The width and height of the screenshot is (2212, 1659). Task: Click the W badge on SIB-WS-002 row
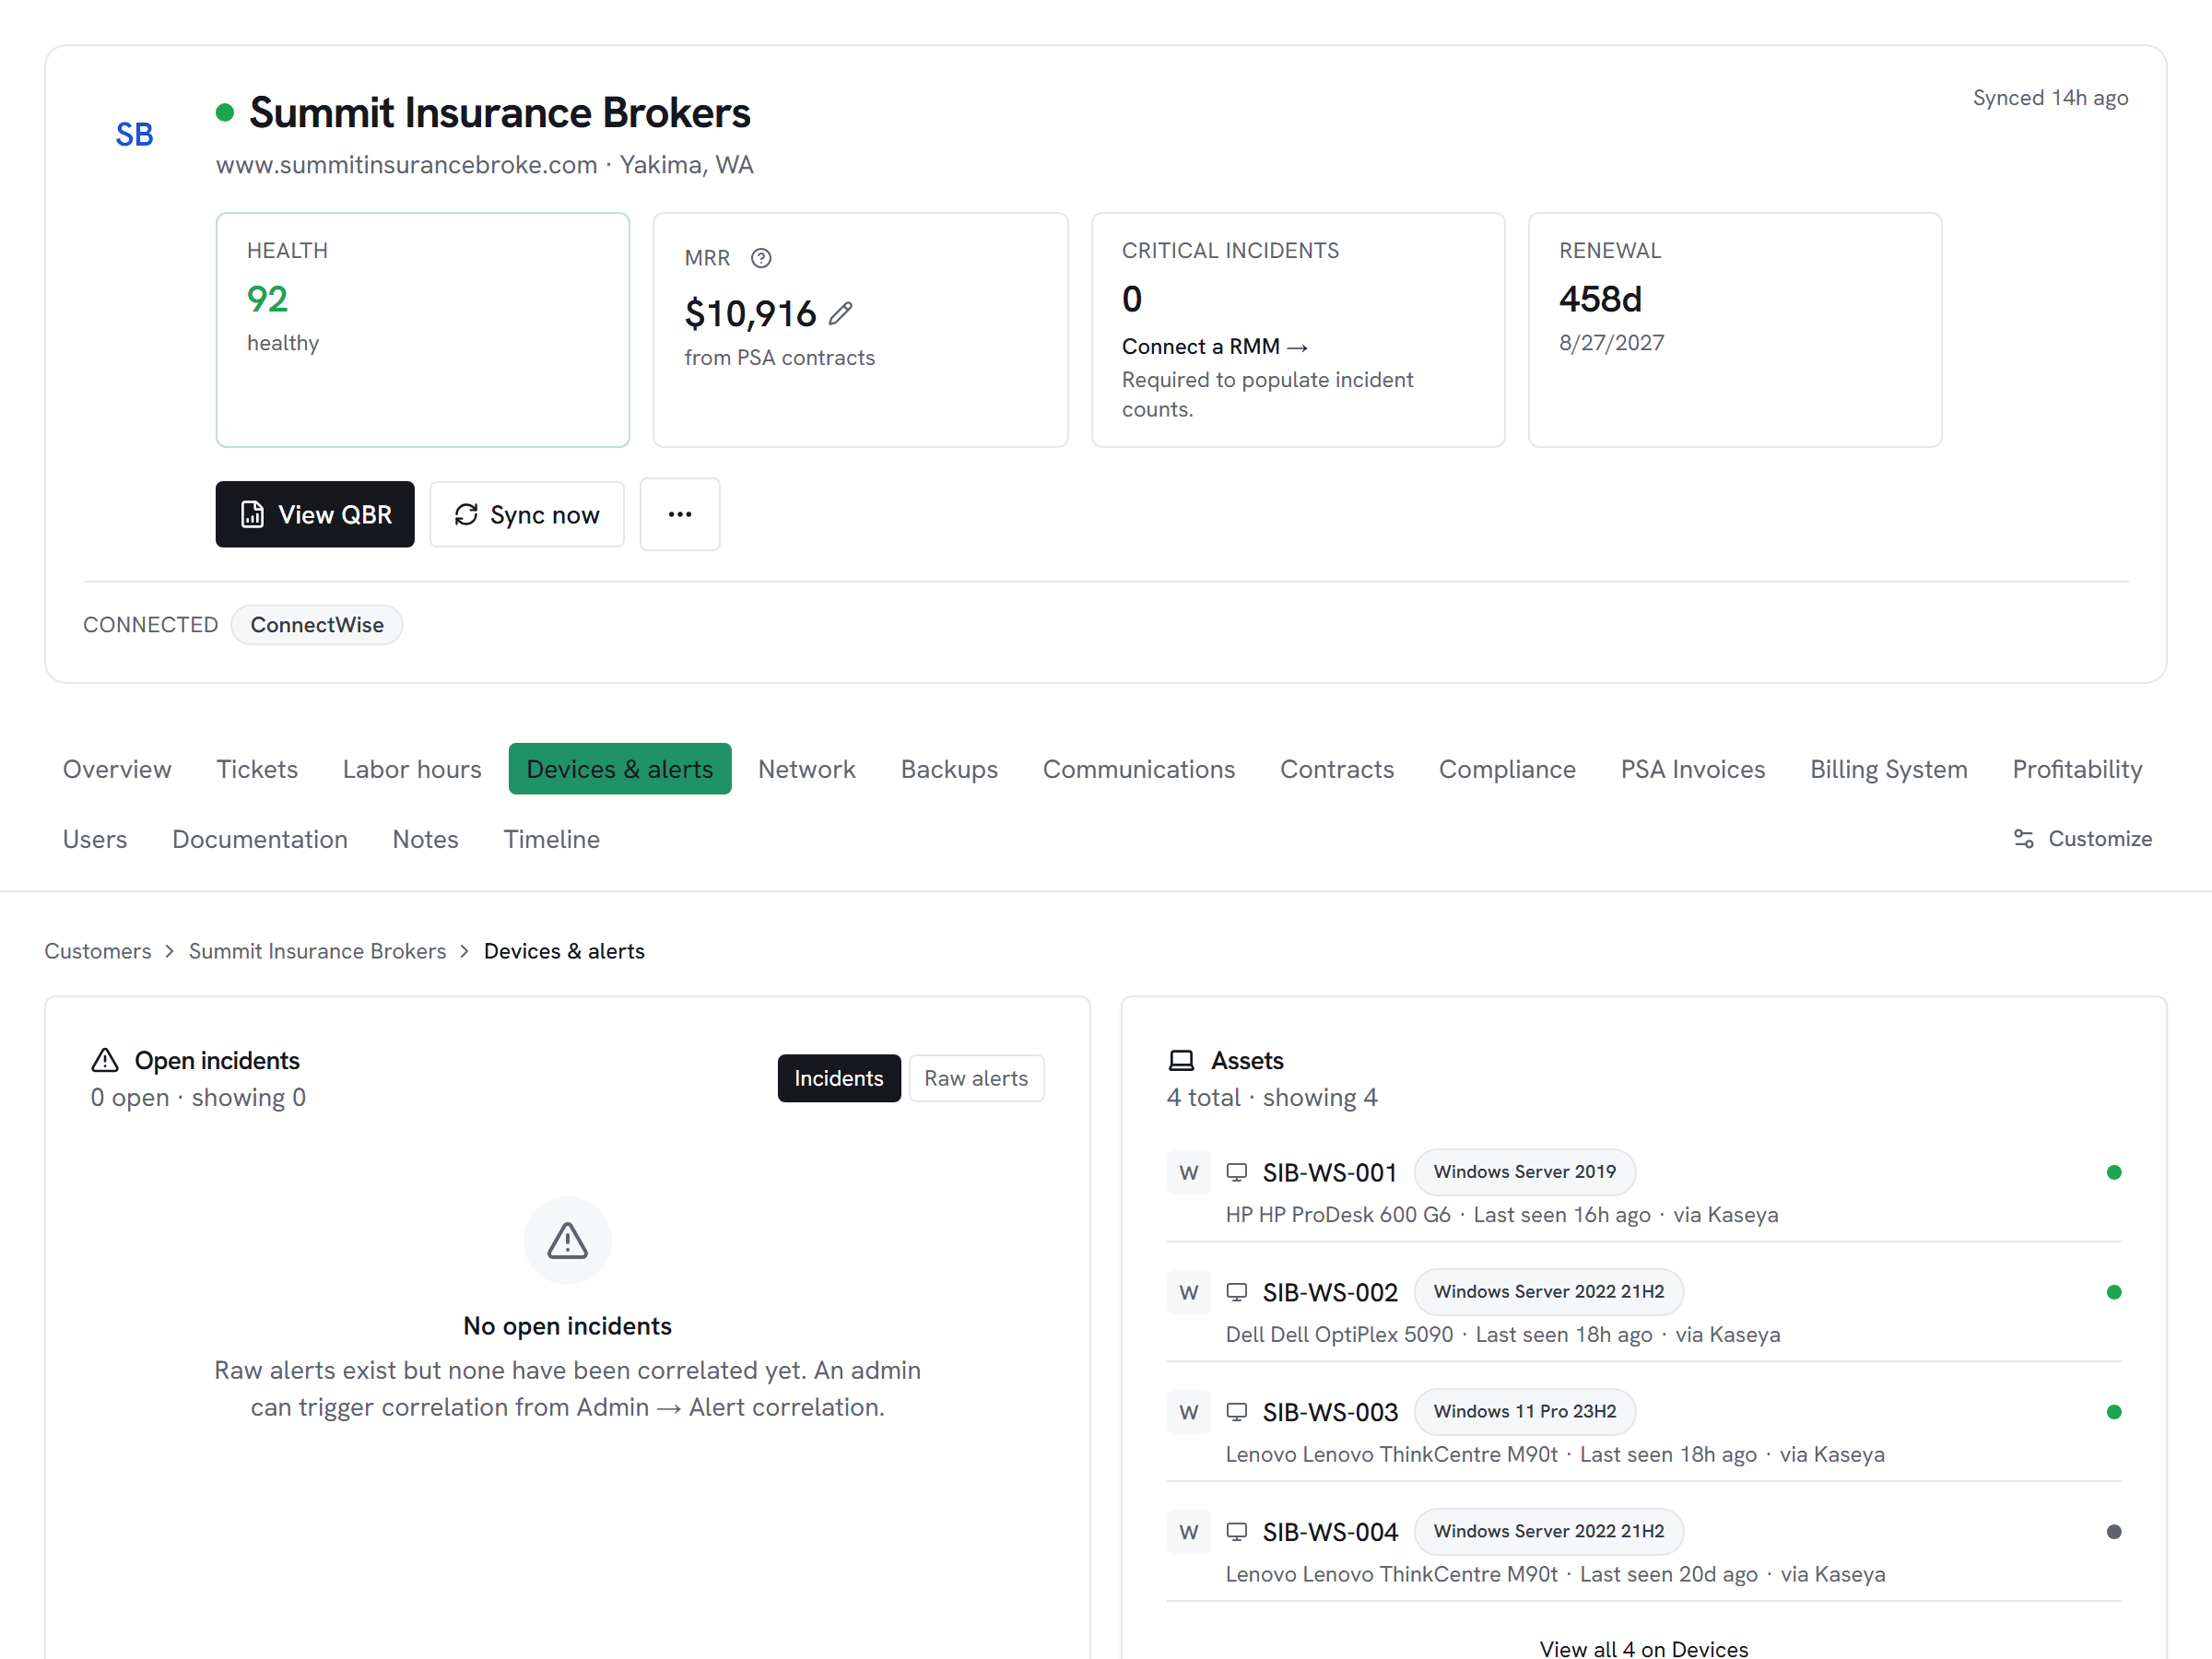click(x=1189, y=1292)
